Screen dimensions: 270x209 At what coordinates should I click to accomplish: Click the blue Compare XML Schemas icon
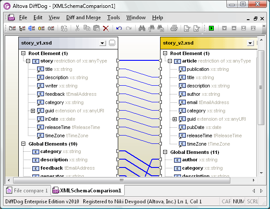point(32,28)
